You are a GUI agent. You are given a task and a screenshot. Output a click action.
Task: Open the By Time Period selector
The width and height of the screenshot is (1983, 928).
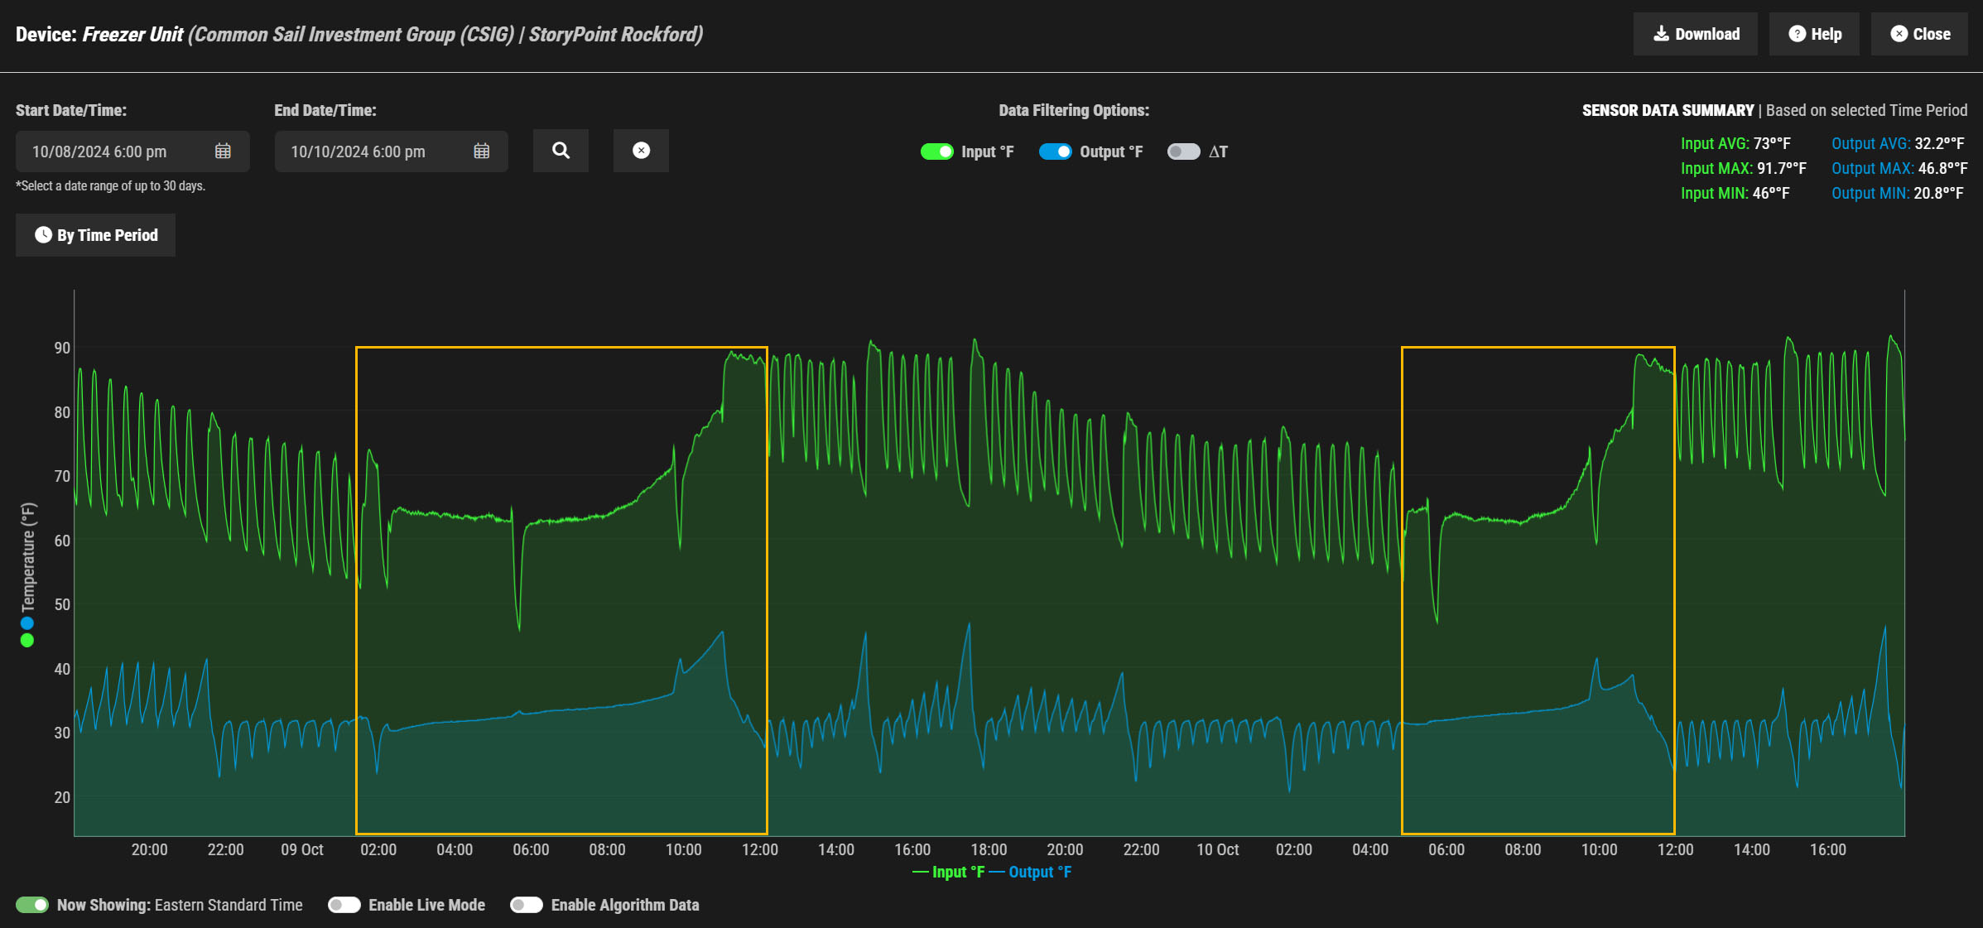96,235
